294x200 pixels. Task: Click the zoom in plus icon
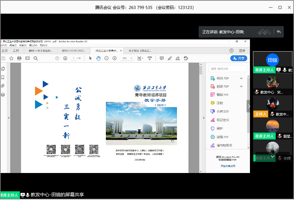115,58
